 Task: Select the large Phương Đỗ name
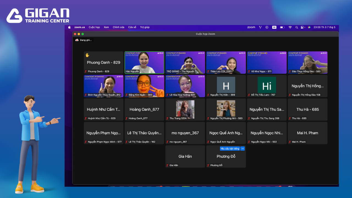click(226, 156)
